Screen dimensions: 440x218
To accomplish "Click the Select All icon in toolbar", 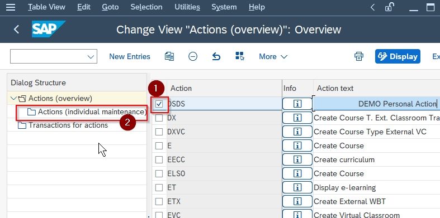I will click(x=240, y=56).
